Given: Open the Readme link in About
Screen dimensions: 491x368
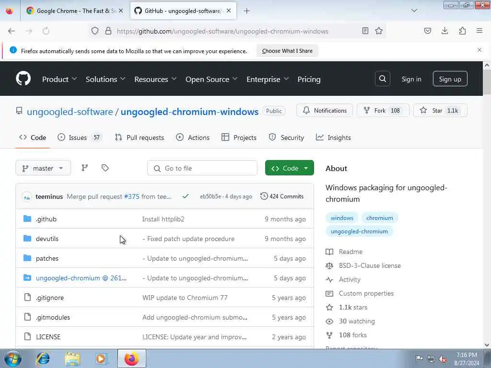Looking at the screenshot, I should click(x=351, y=252).
